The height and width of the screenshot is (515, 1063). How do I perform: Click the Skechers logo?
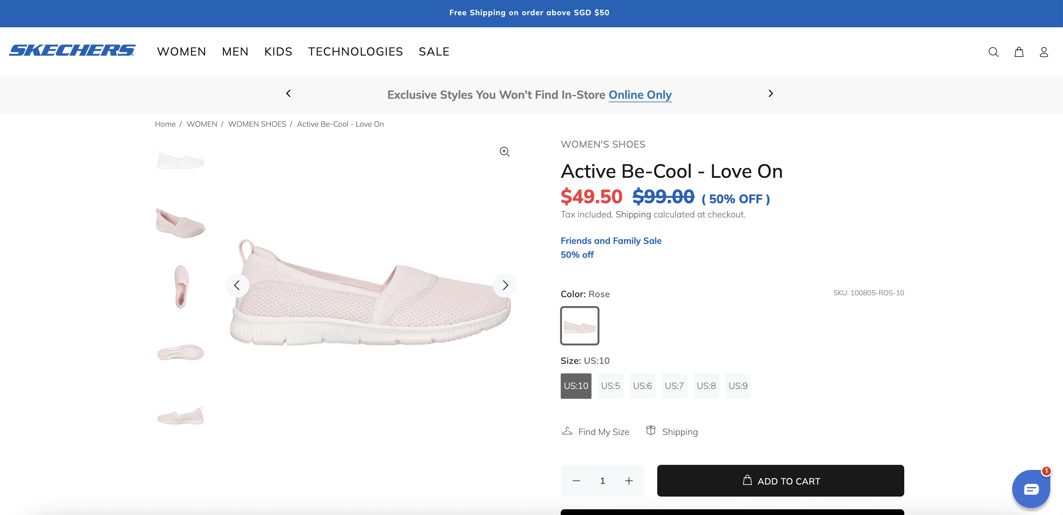pyautogui.click(x=72, y=50)
